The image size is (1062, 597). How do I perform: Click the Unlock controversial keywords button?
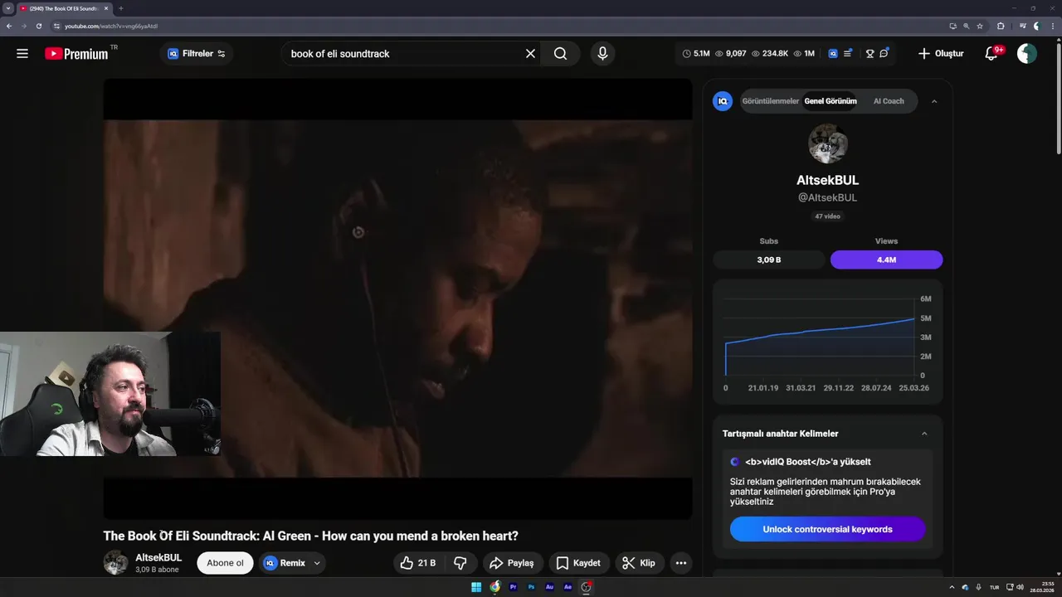(x=827, y=529)
